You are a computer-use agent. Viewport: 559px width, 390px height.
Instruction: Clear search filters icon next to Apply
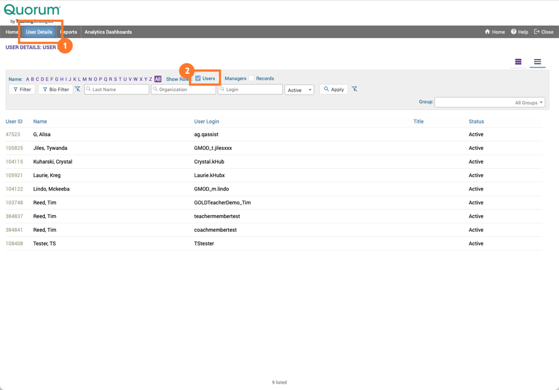(x=354, y=89)
